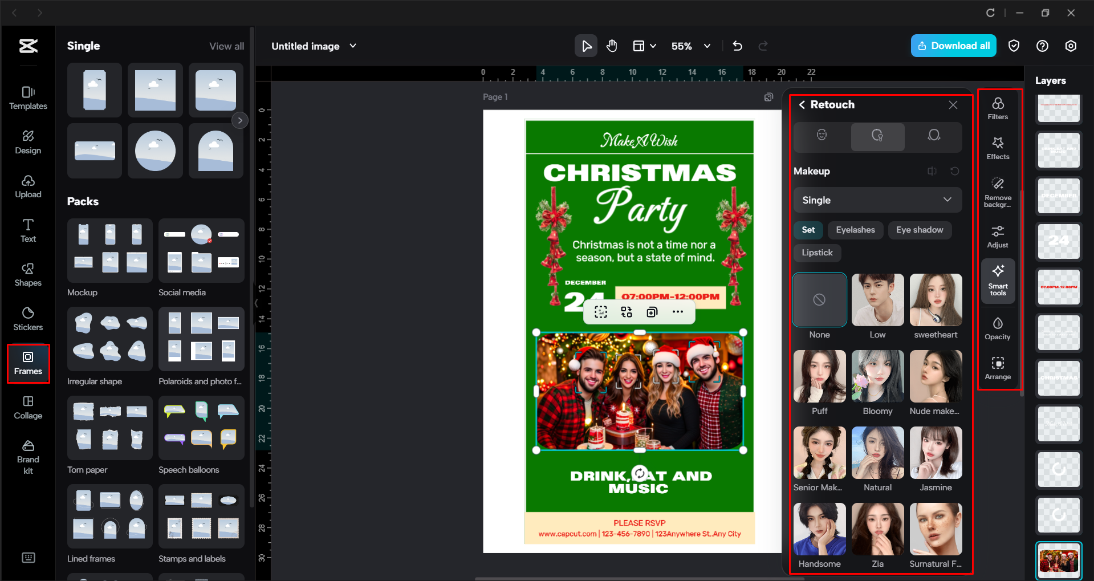Viewport: 1094px width, 581px height.
Task: Click the Download all button
Action: (x=953, y=46)
